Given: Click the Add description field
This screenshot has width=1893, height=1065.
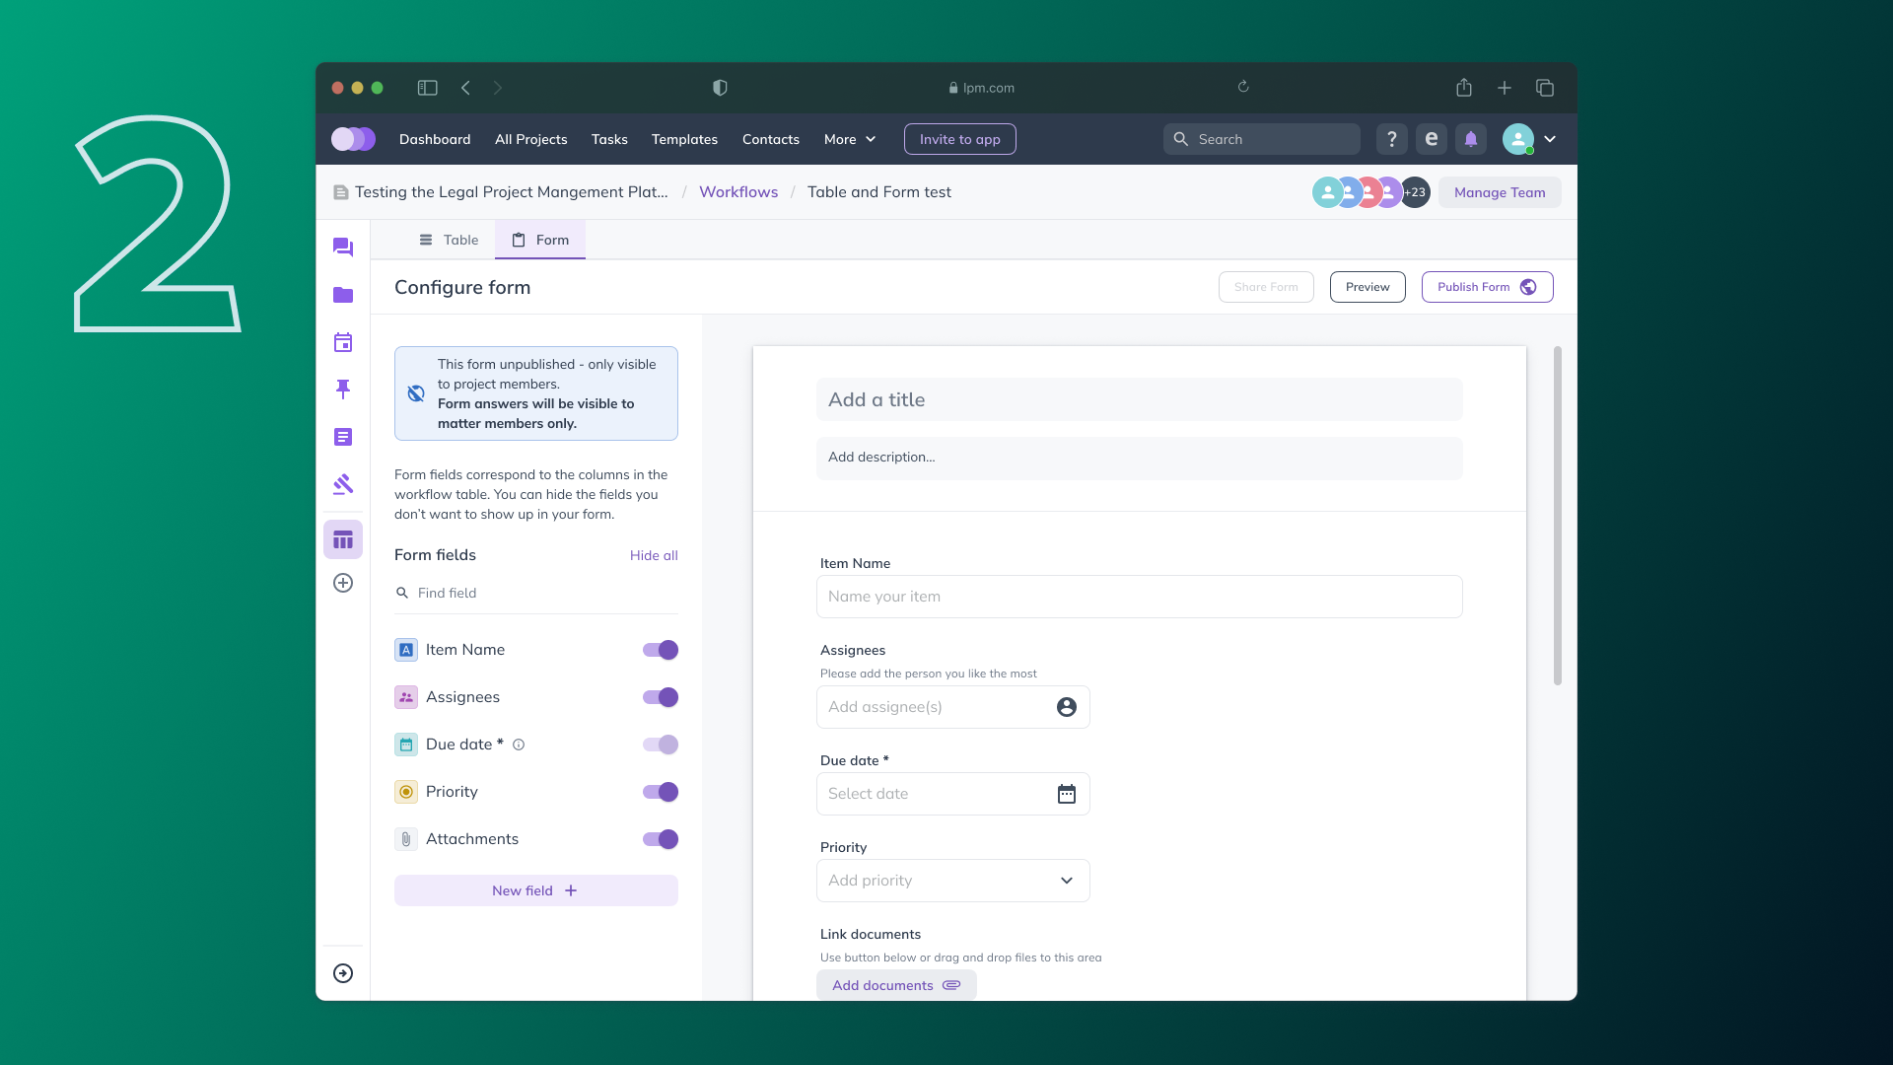Looking at the screenshot, I should [x=1140, y=458].
